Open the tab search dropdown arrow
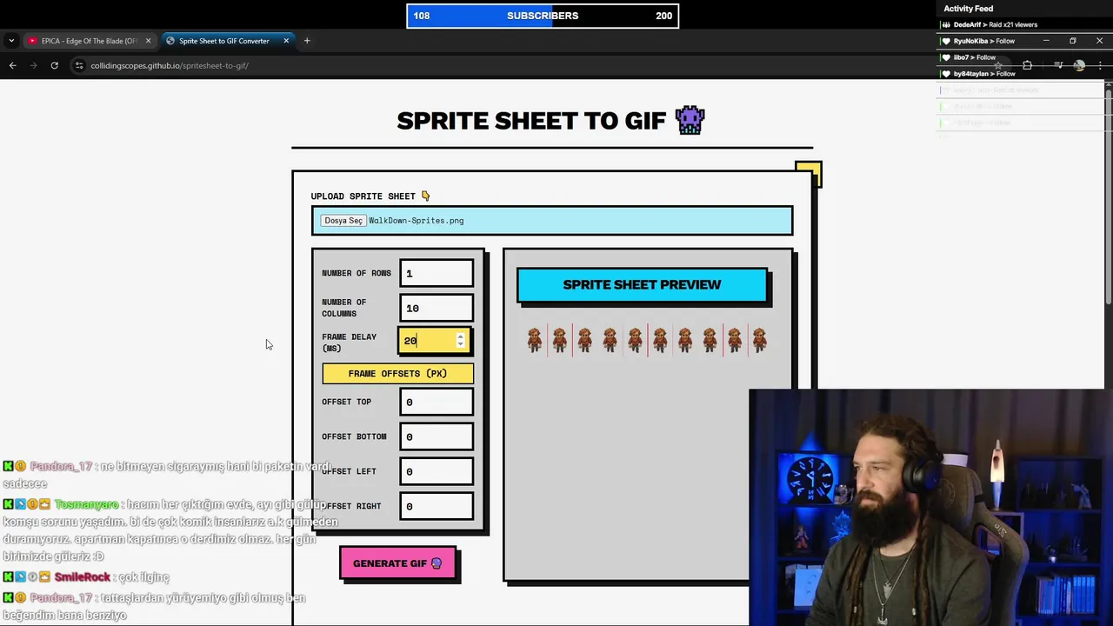1113x626 pixels. [11, 41]
